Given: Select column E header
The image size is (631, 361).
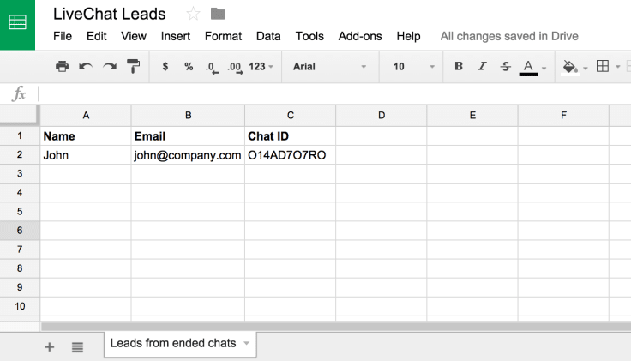Looking at the screenshot, I should pyautogui.click(x=472, y=116).
